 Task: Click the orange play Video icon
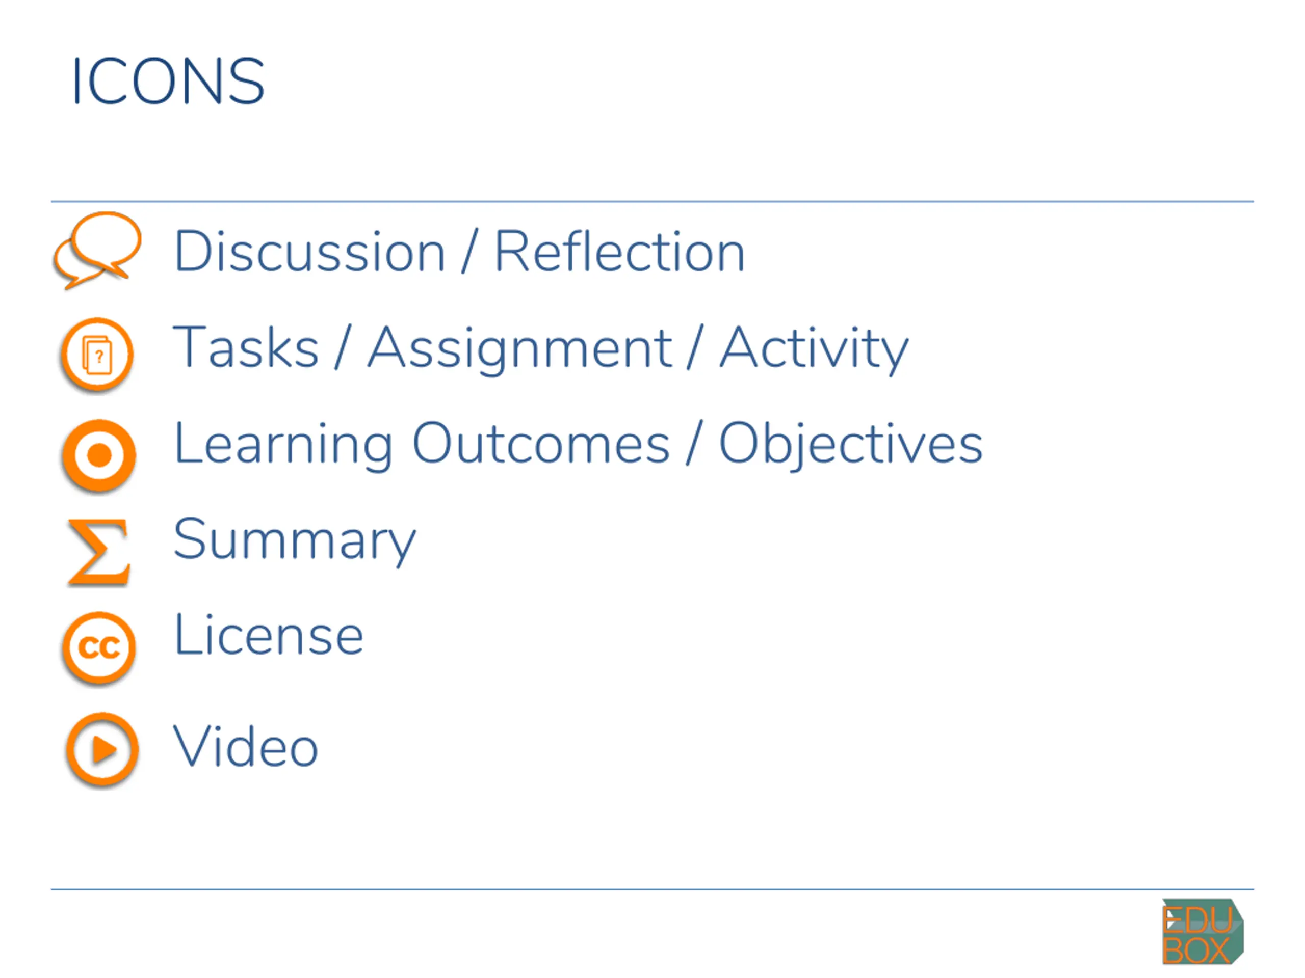tap(102, 750)
